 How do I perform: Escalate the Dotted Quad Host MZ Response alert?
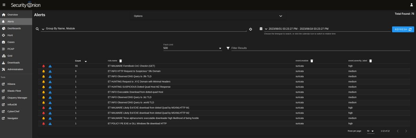50,87
